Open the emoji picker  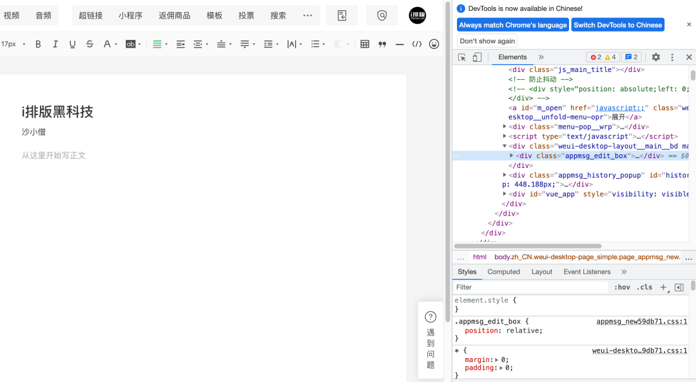tap(434, 44)
